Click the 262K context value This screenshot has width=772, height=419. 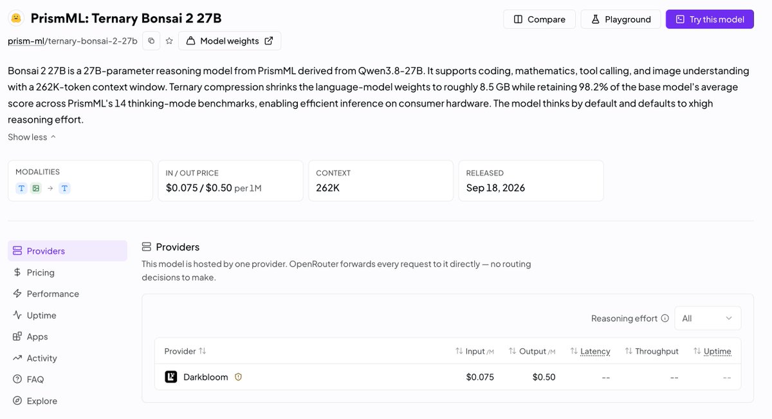coord(328,188)
